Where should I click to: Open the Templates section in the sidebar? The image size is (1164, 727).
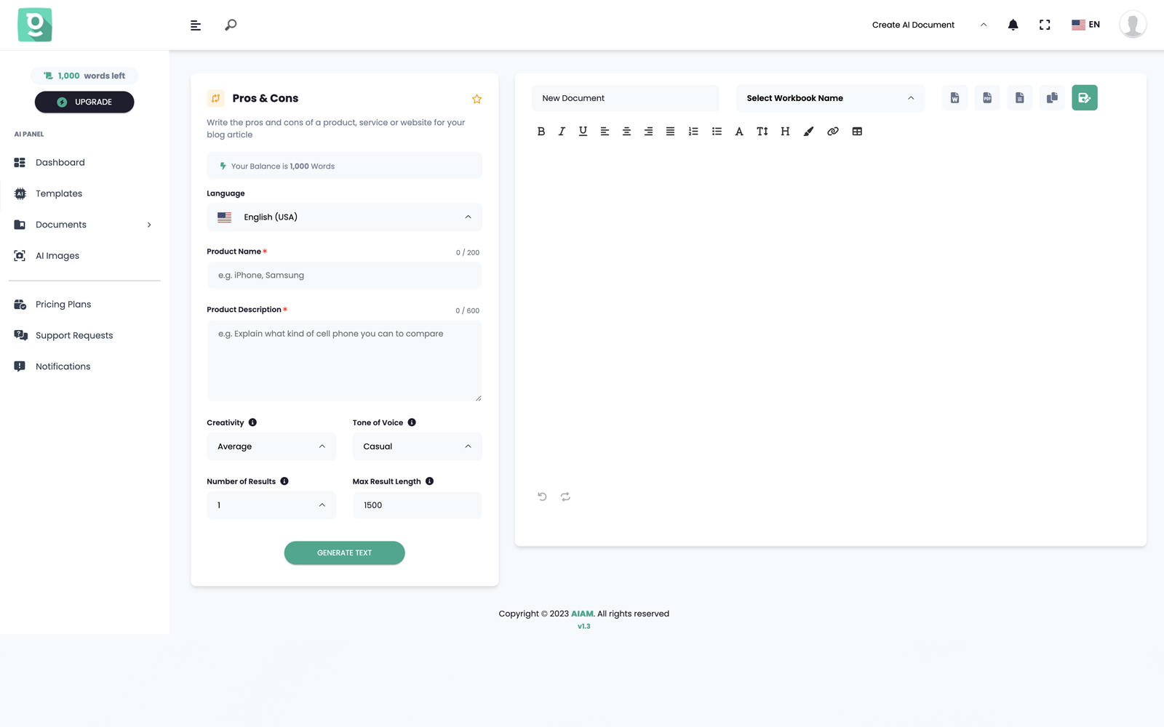pyautogui.click(x=59, y=193)
